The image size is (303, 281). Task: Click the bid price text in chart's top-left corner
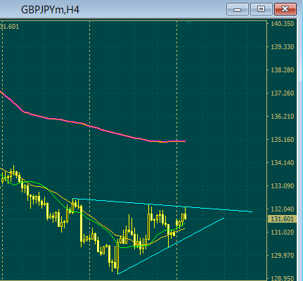[9, 27]
